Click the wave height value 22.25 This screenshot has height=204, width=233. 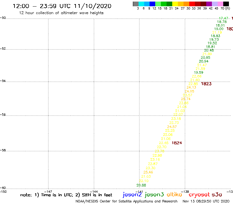pyautogui.click(x=170, y=131)
